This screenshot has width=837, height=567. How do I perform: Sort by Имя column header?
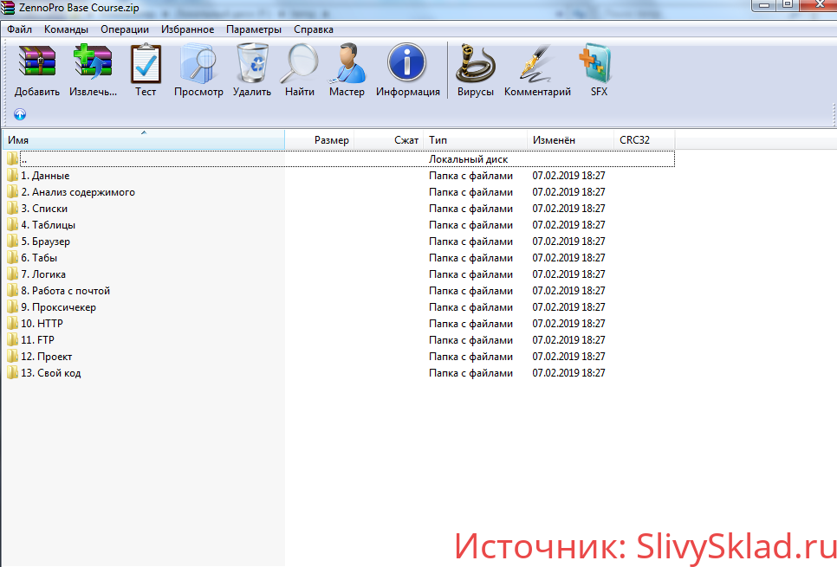click(x=144, y=139)
